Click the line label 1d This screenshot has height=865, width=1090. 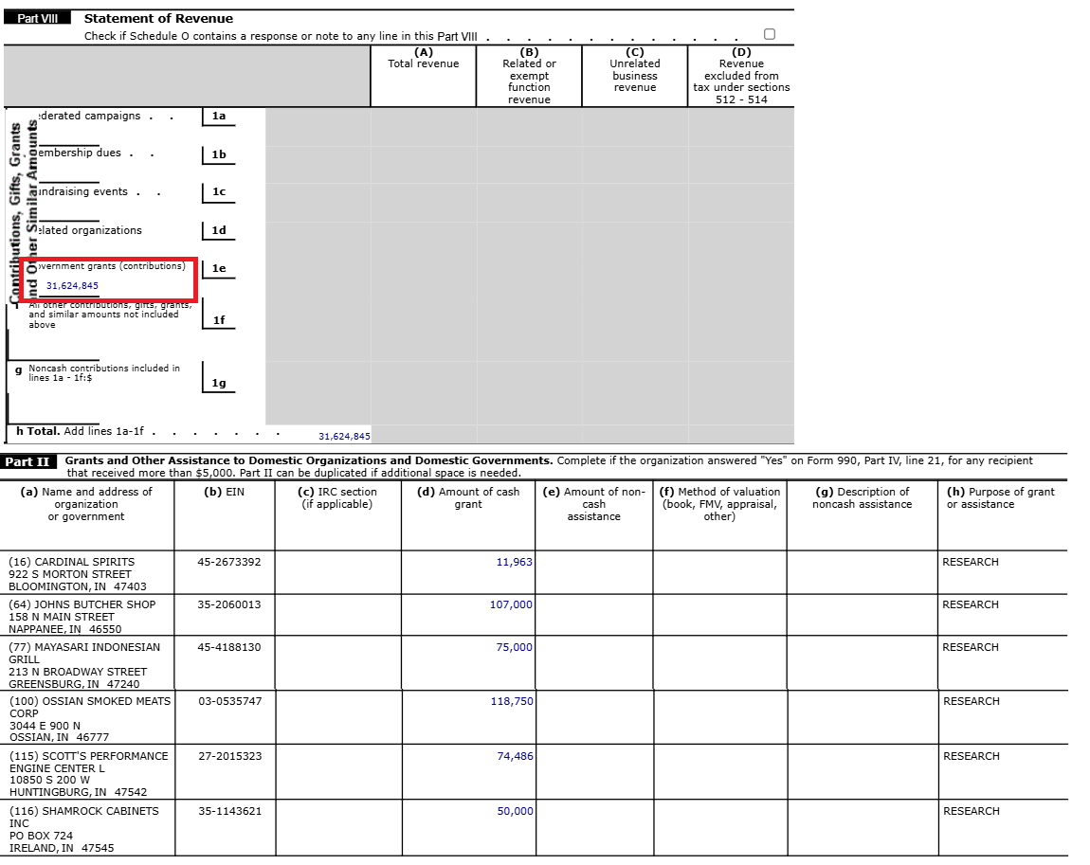click(x=219, y=230)
